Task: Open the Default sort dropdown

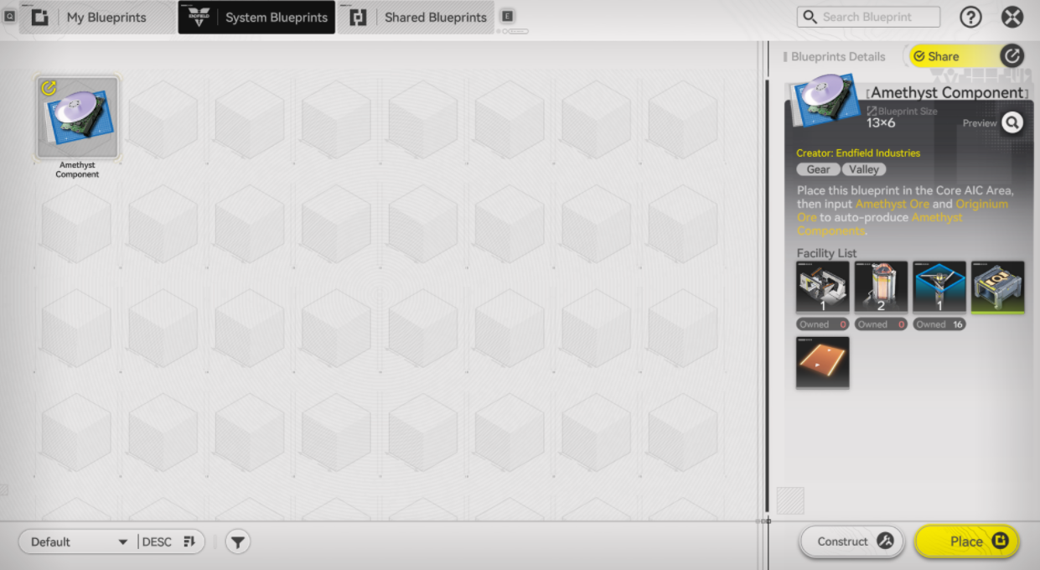Action: click(78, 541)
